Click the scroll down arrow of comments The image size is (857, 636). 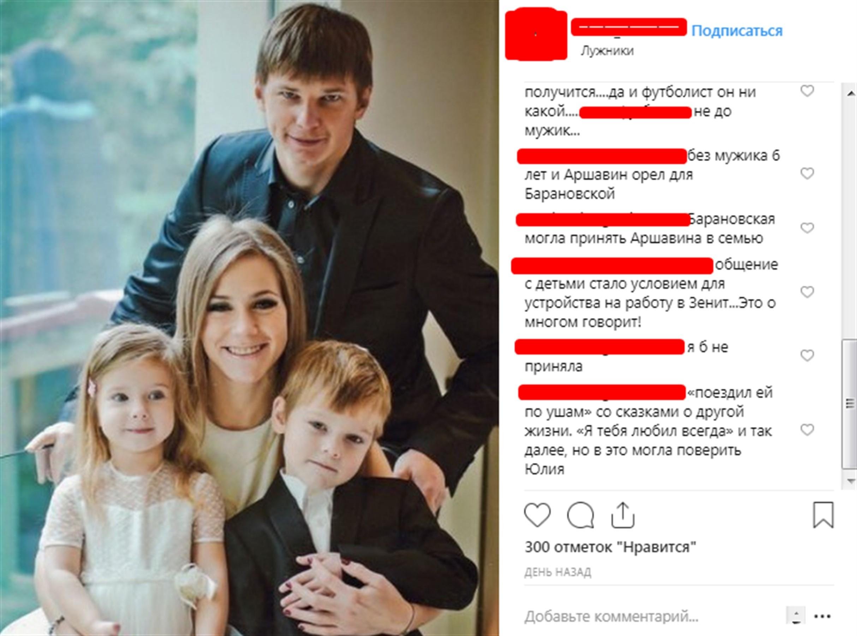850,481
